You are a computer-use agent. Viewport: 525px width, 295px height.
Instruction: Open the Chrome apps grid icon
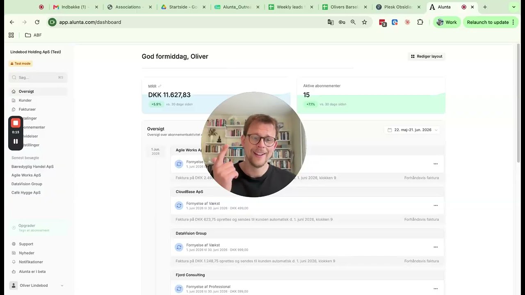11,35
